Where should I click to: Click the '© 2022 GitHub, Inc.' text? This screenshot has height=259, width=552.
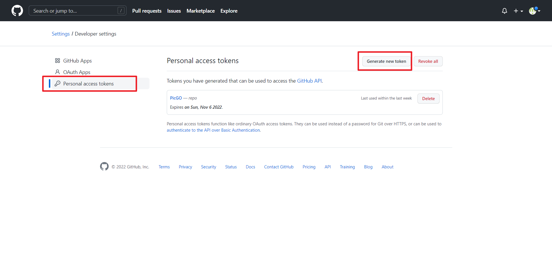131,167
